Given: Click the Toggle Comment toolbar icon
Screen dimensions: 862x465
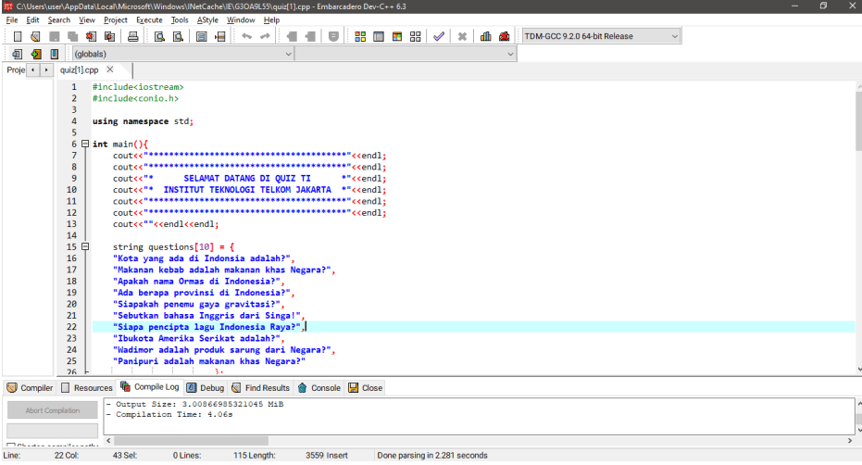Looking at the screenshot, I should (x=333, y=36).
